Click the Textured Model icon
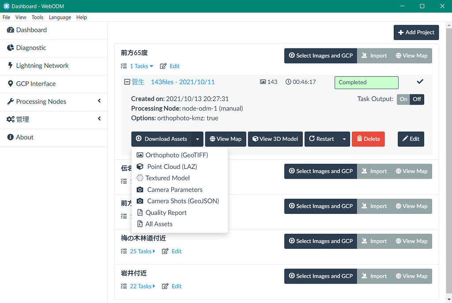 point(140,178)
